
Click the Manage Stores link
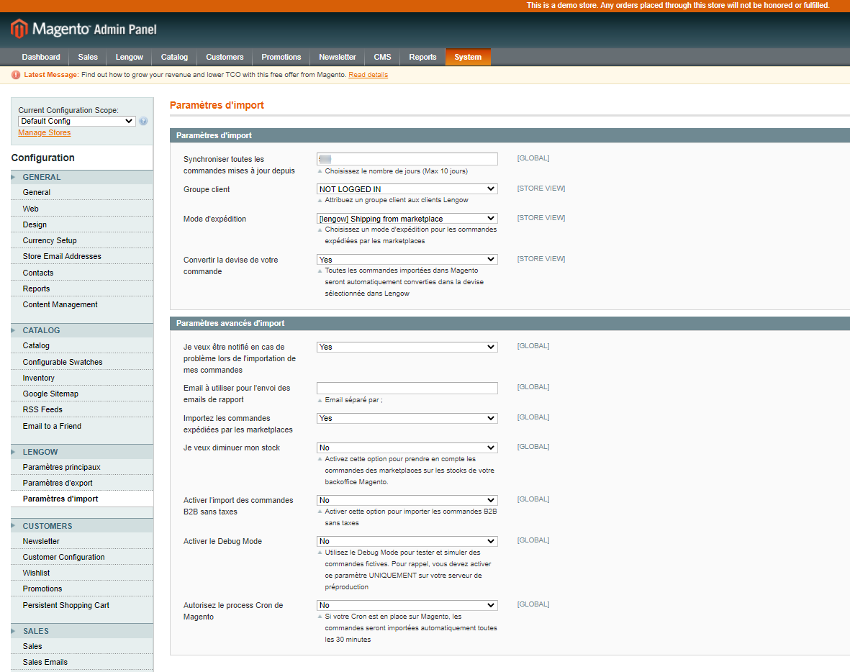click(45, 133)
